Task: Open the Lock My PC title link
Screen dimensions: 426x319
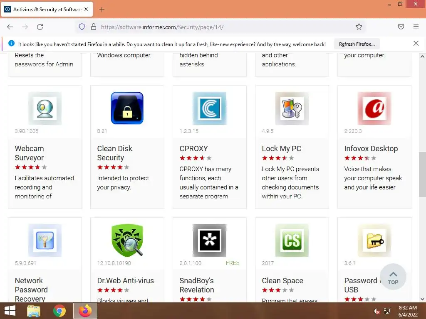Action: [282, 149]
